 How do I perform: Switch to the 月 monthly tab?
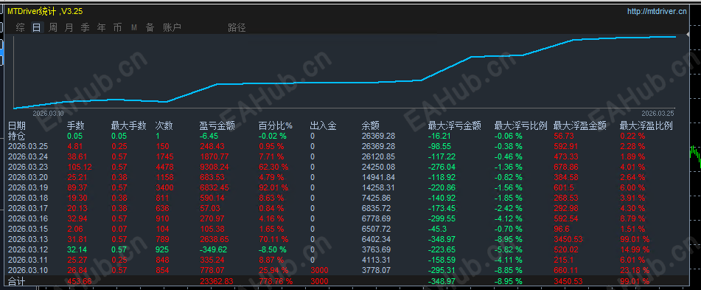click(69, 28)
